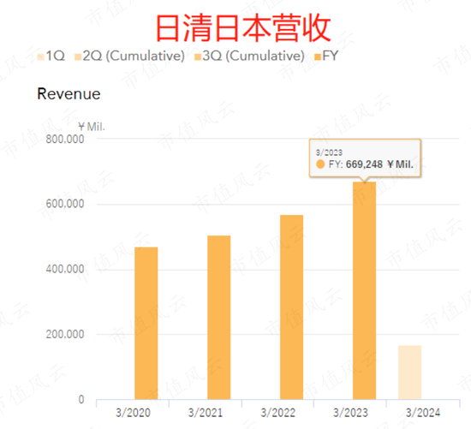Click the FY legend color square

coord(318,57)
